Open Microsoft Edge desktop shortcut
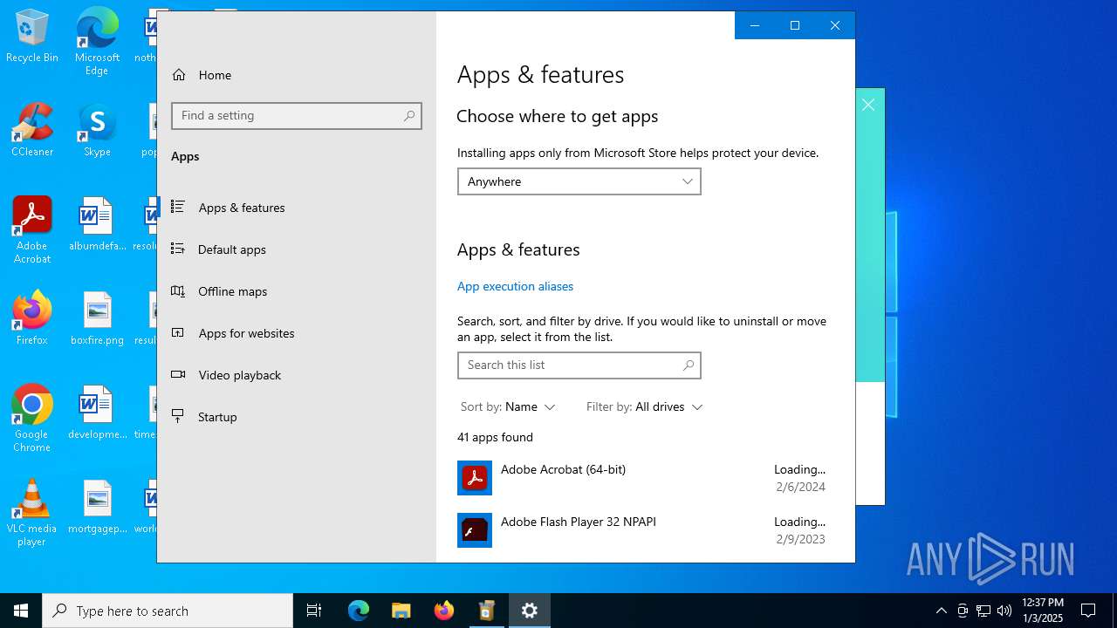The height and width of the screenshot is (628, 1117). click(x=97, y=42)
